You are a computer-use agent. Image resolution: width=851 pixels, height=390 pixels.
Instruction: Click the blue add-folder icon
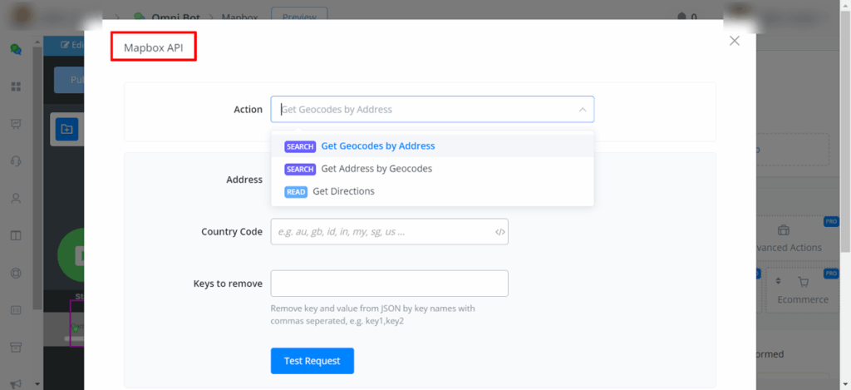coord(66,129)
